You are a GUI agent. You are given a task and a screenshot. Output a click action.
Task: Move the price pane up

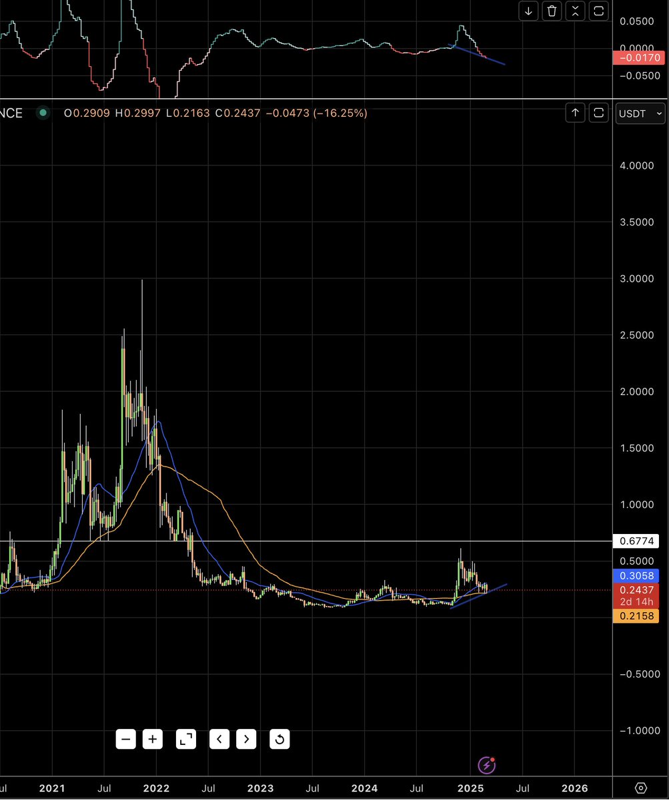click(576, 113)
